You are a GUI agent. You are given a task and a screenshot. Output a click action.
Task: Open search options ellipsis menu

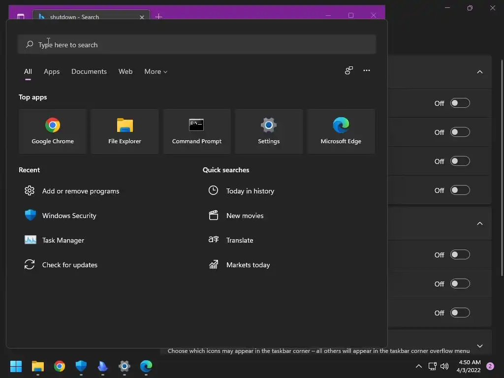[366, 70]
